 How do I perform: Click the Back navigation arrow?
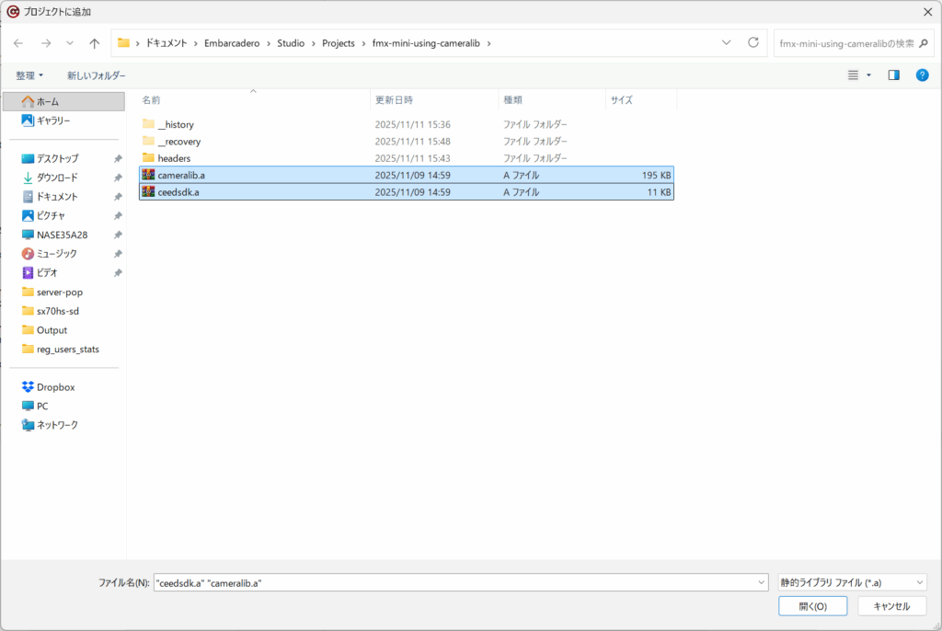(18, 43)
